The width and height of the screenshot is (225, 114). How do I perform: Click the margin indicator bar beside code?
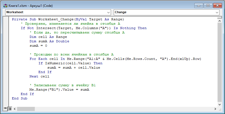[x=6, y=62]
